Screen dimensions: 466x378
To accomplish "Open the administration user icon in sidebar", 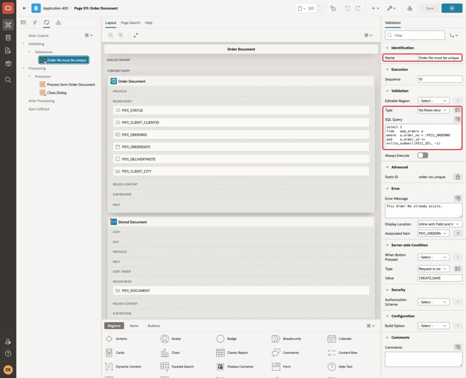I will [x=8, y=342].
